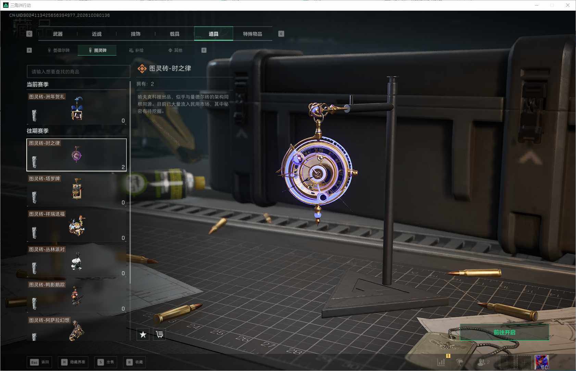Click the player avatar level 60
Image resolution: width=576 pixels, height=371 pixels.
[x=542, y=362]
